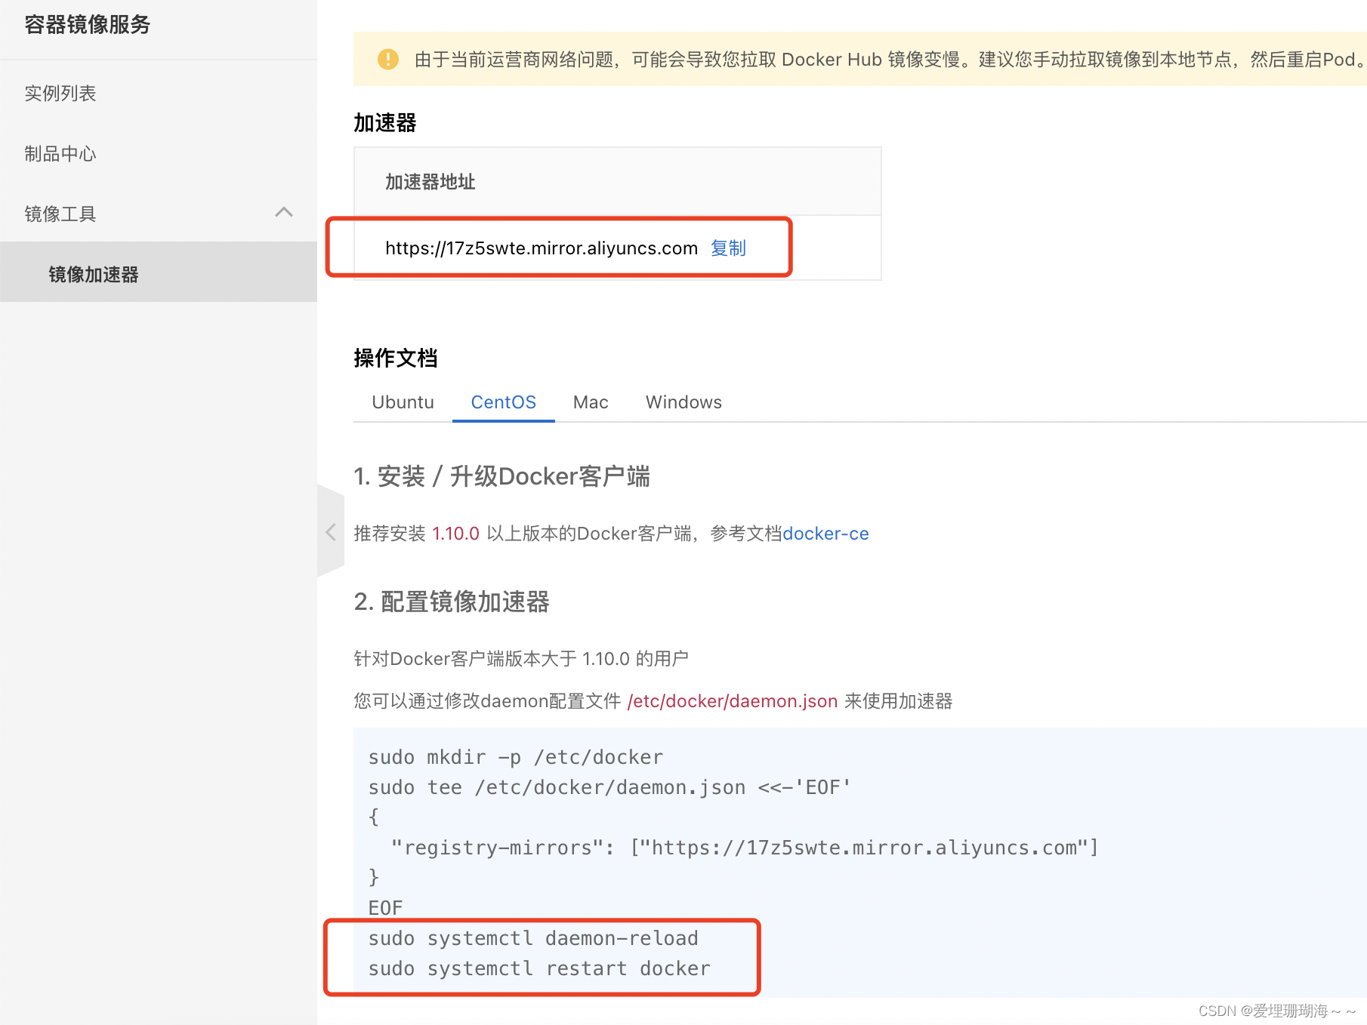Viewport: 1367px width, 1025px height.
Task: Click the yellow warning icon in banner
Action: 388,59
